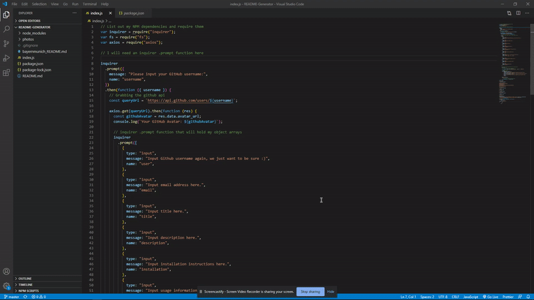Image resolution: width=534 pixels, height=300 pixels.
Task: Change file encoding UTF-8
Action: [443, 297]
